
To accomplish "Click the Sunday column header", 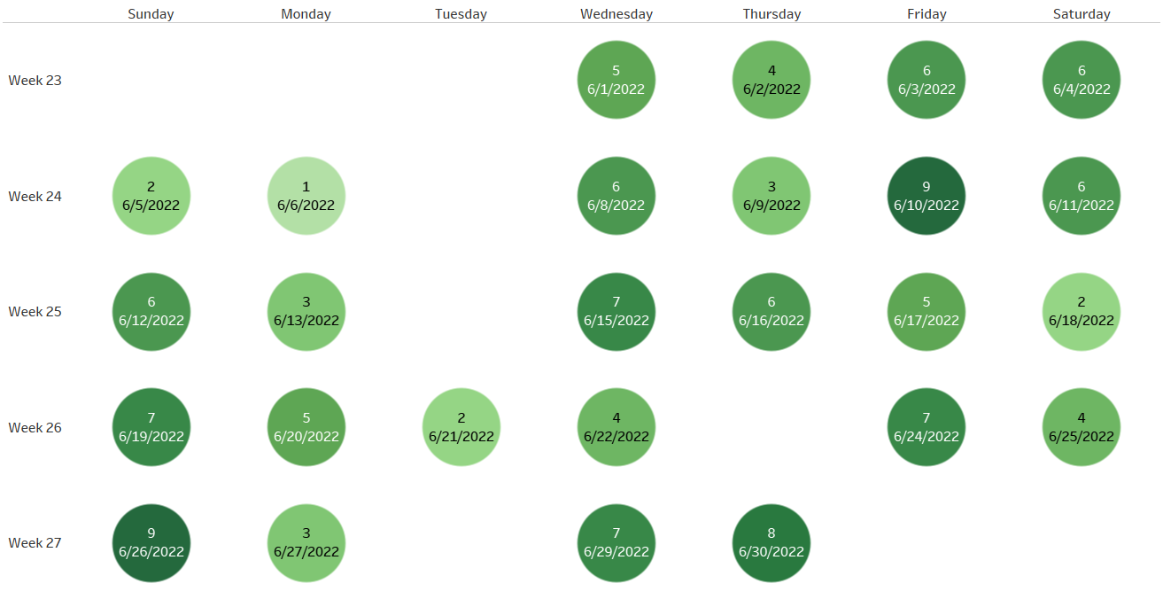I will click(151, 14).
